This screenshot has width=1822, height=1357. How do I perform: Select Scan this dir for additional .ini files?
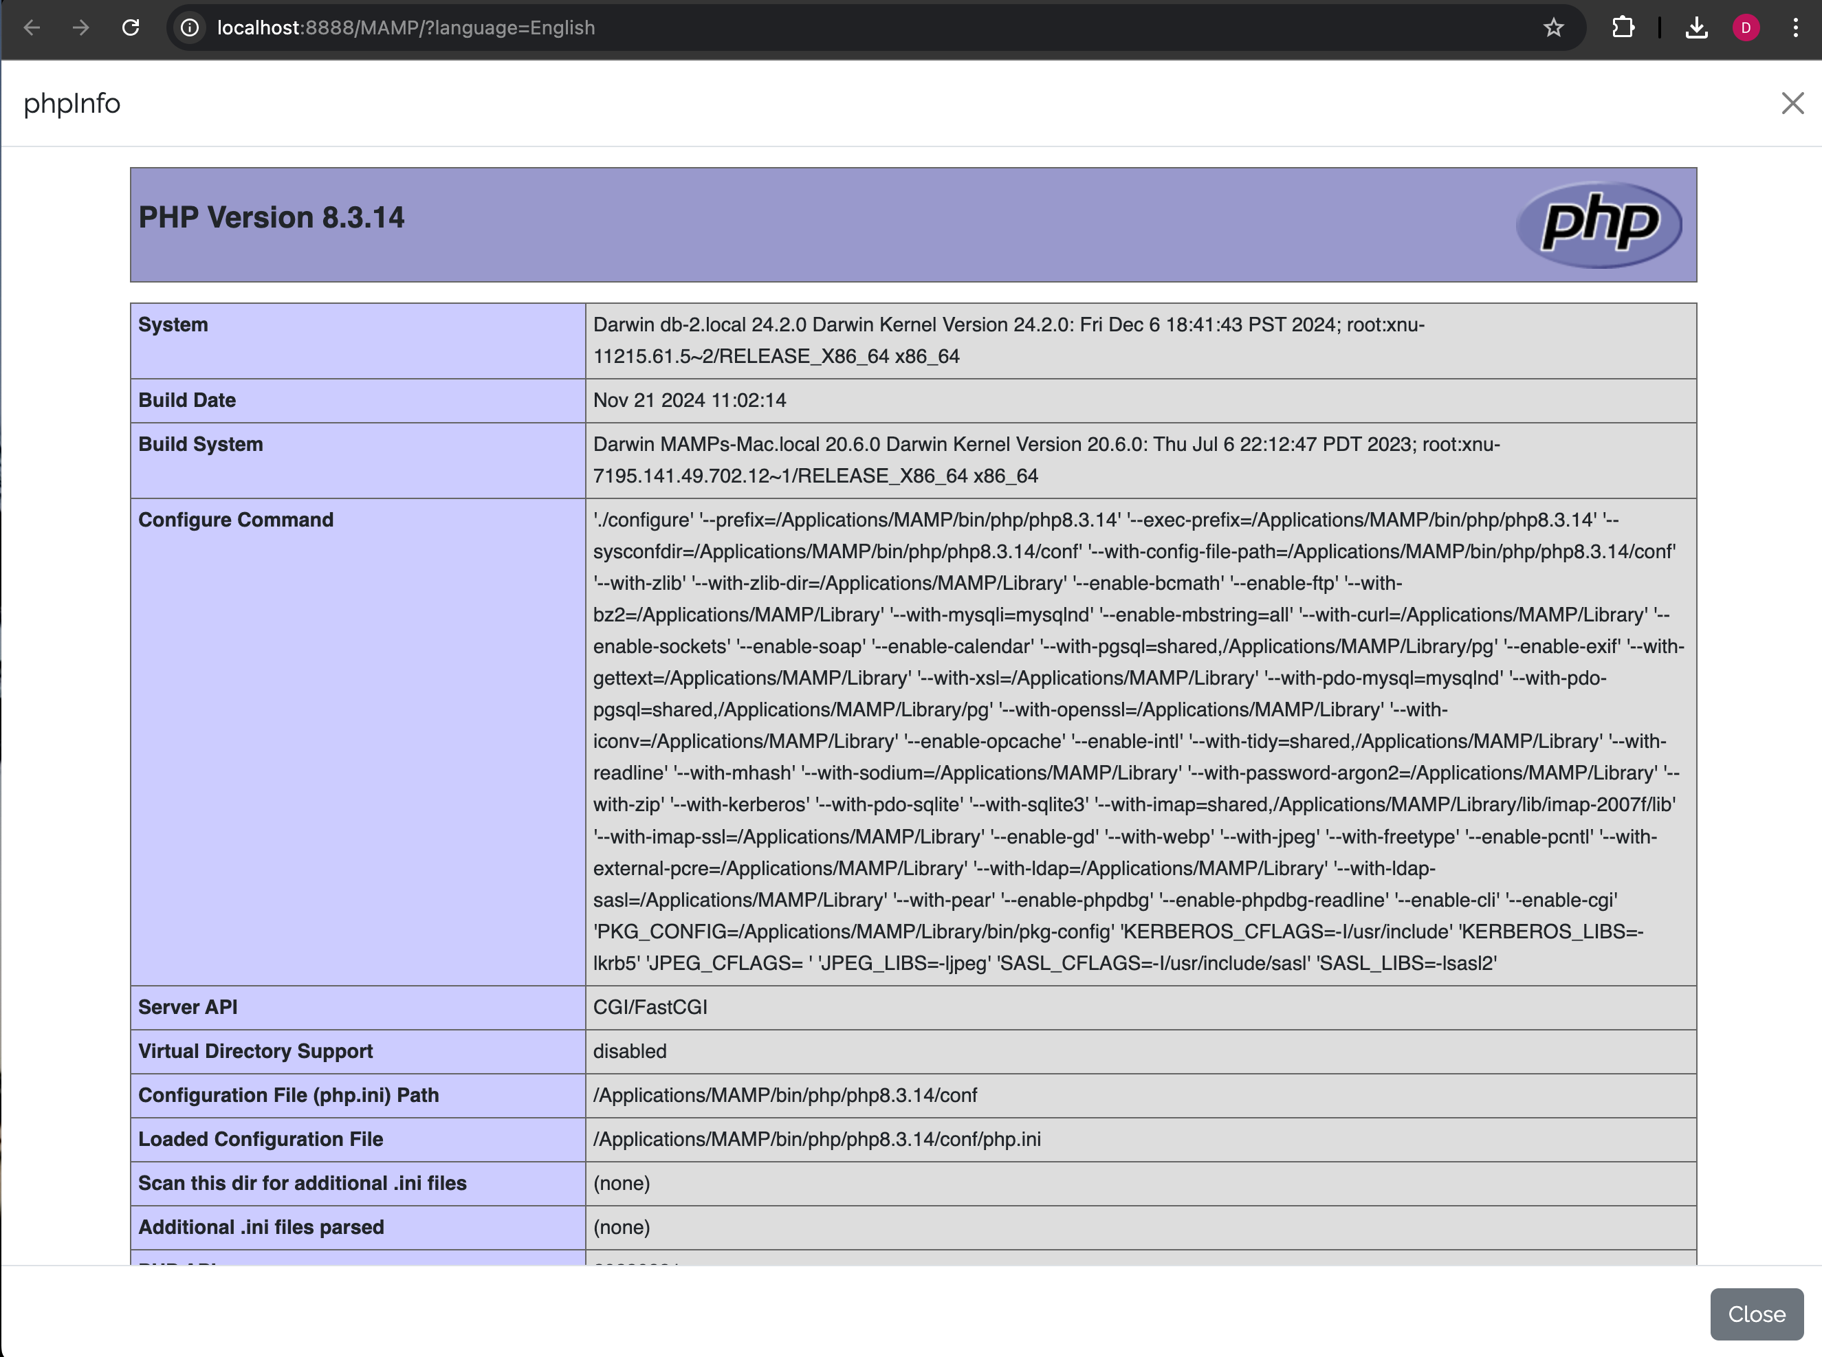pos(303,1183)
